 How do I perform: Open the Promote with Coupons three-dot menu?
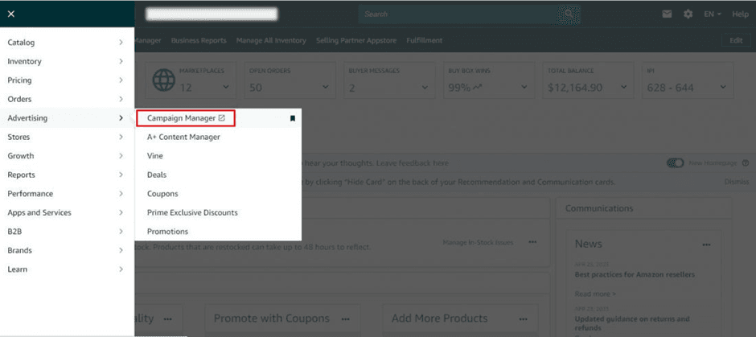[345, 319]
